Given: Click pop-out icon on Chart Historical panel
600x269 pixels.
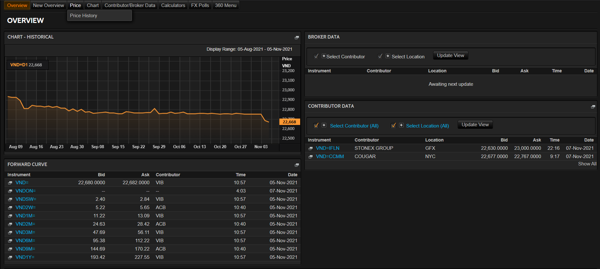Looking at the screenshot, I should pos(297,38).
